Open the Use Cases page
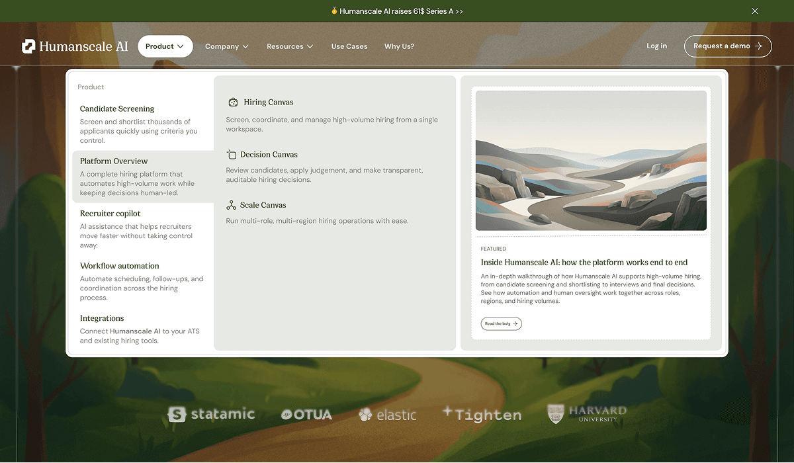The width and height of the screenshot is (794, 463). [349, 46]
